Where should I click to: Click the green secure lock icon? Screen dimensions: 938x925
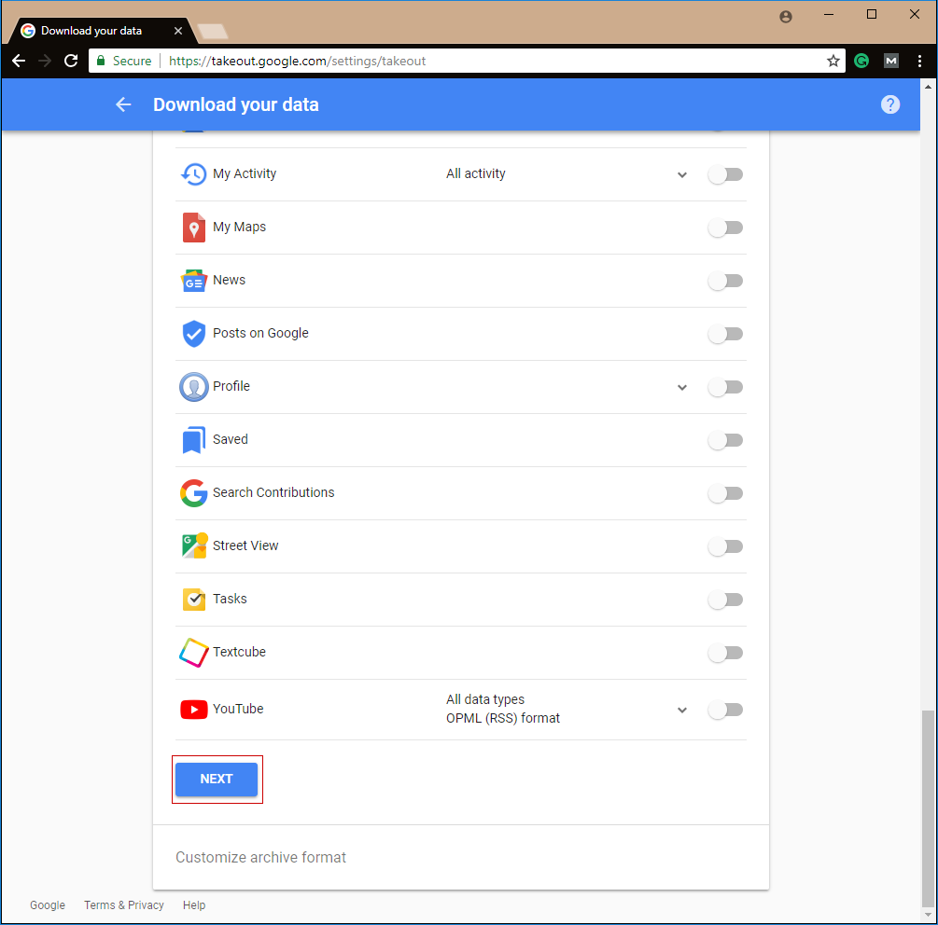(101, 61)
